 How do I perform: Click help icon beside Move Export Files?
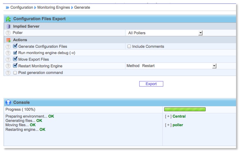point(8,60)
